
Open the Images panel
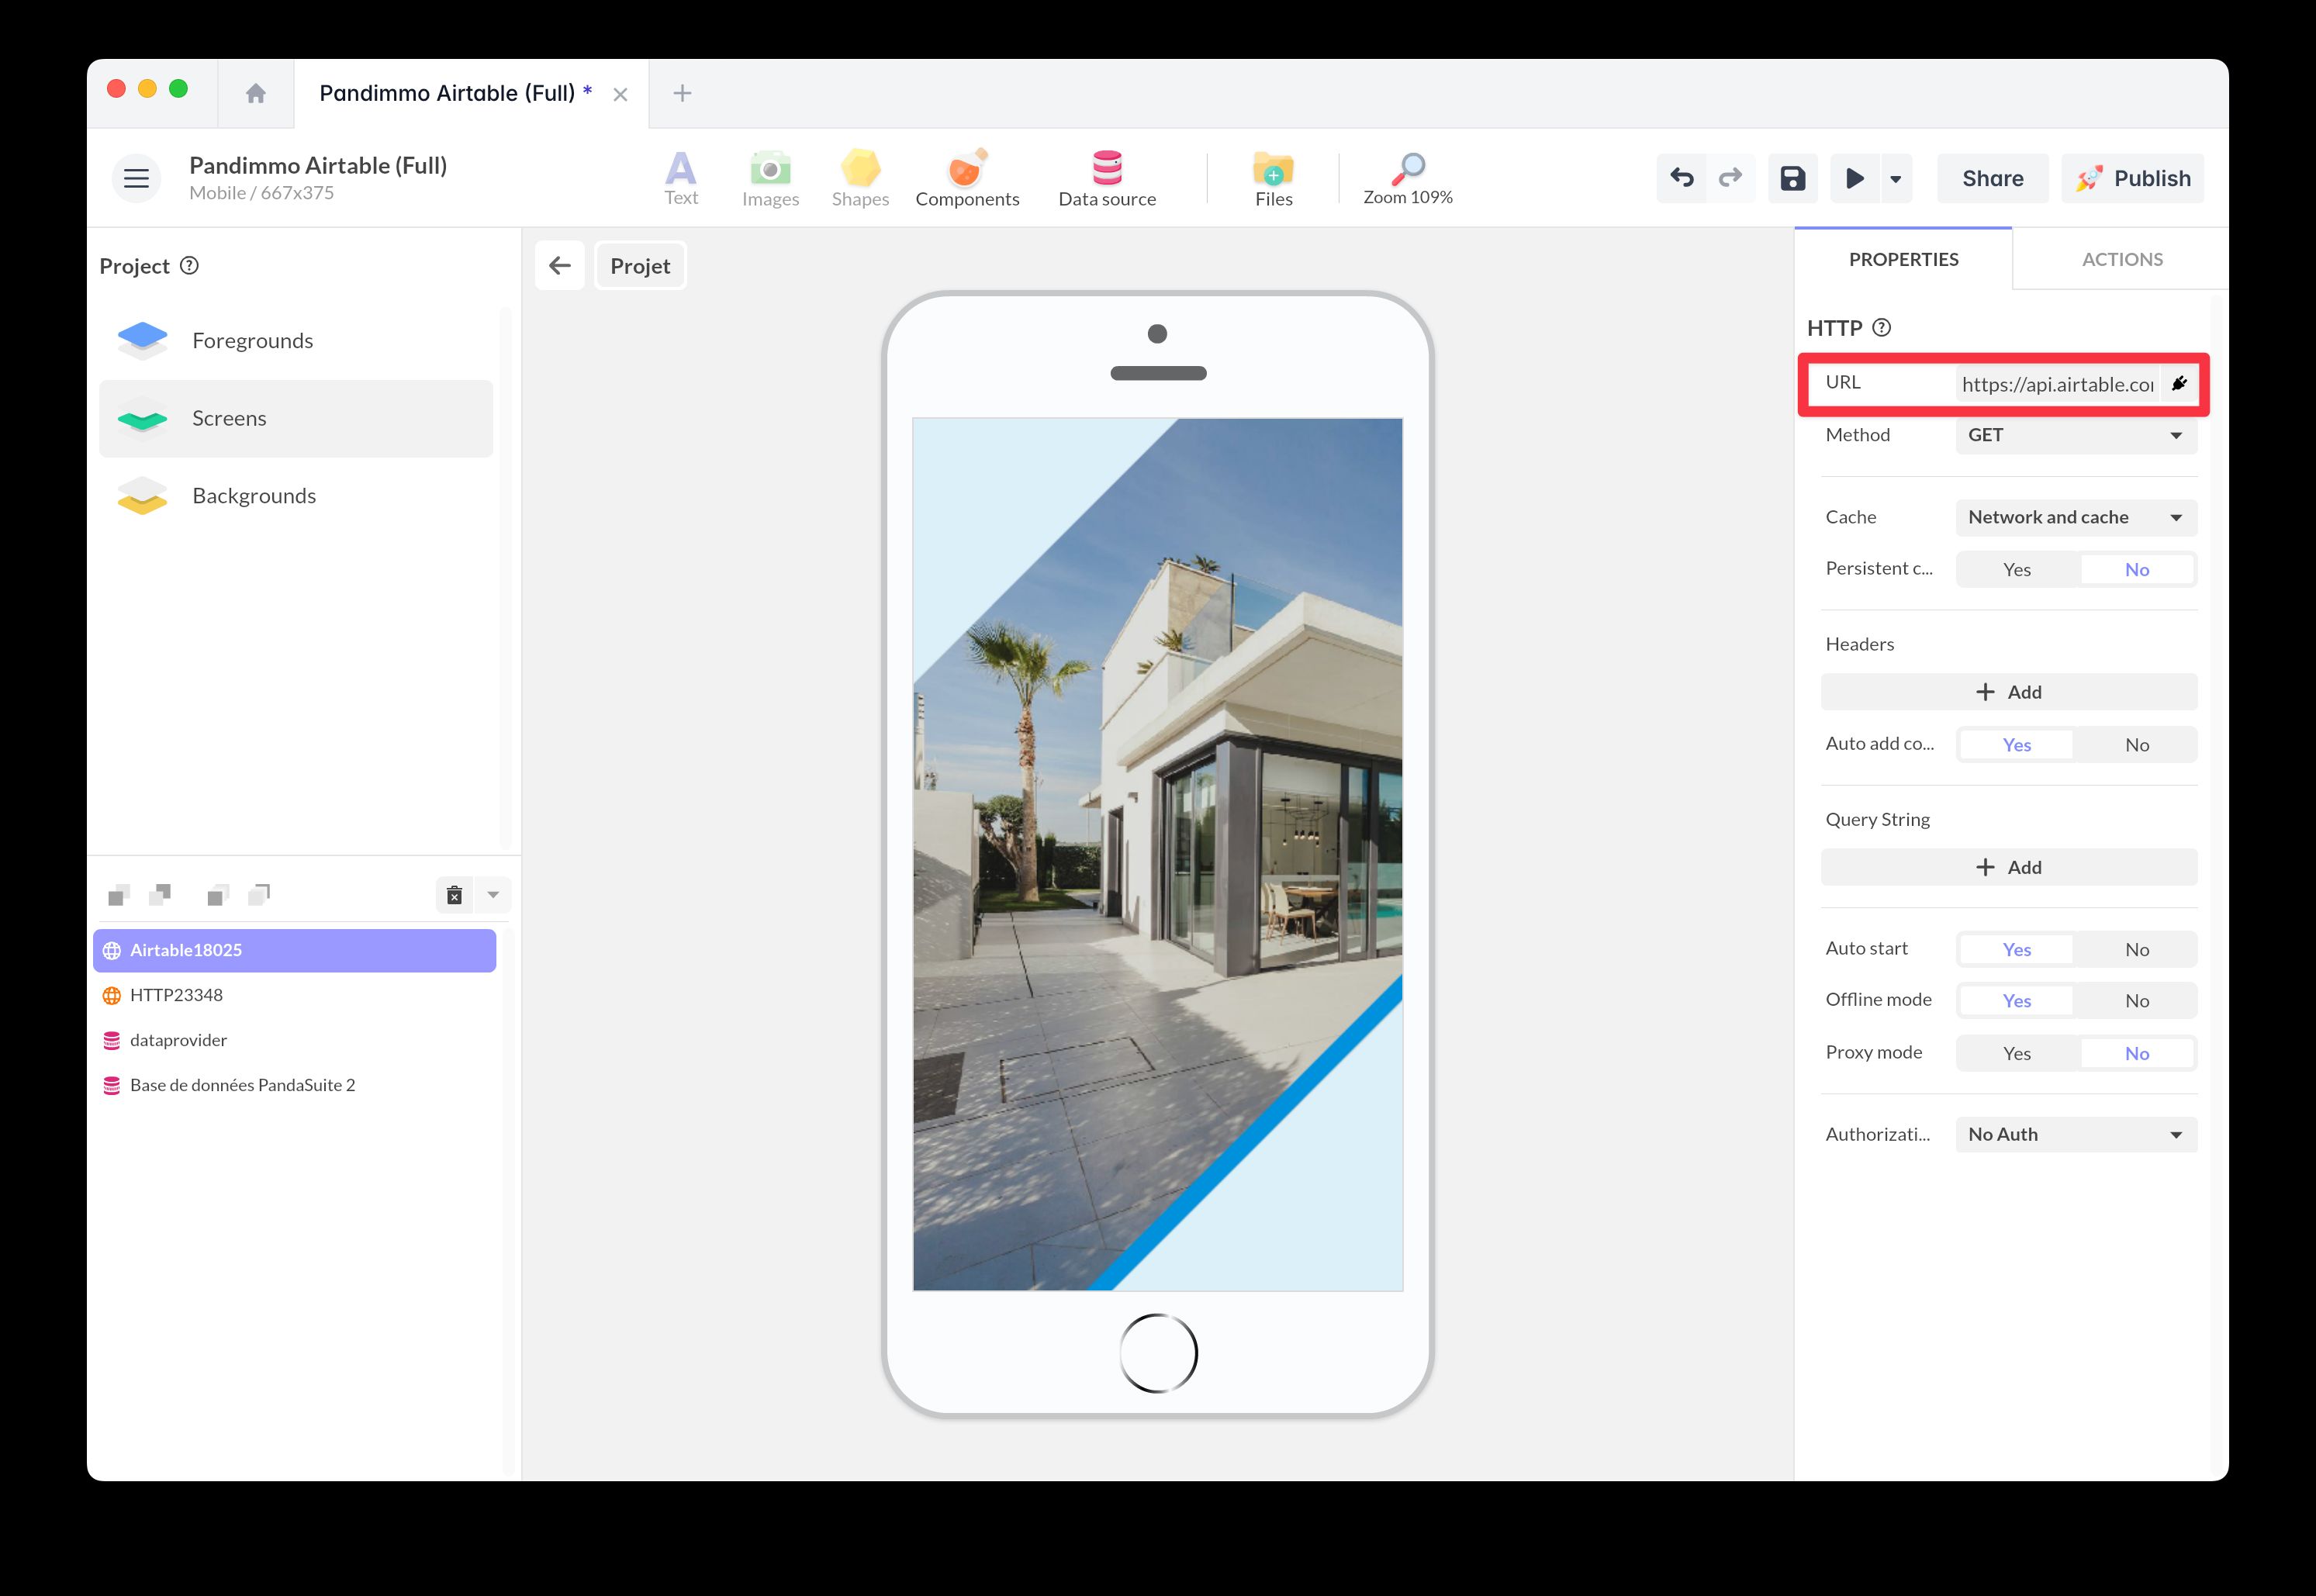(770, 178)
